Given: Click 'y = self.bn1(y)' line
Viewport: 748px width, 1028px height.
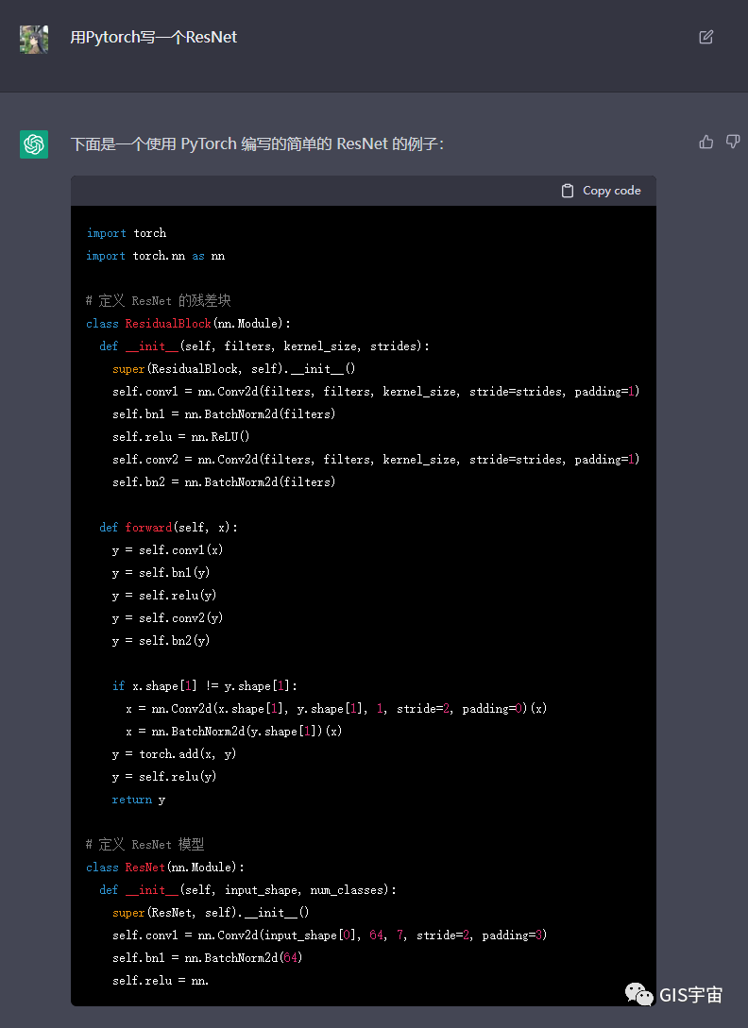Looking at the screenshot, I should click(x=161, y=573).
